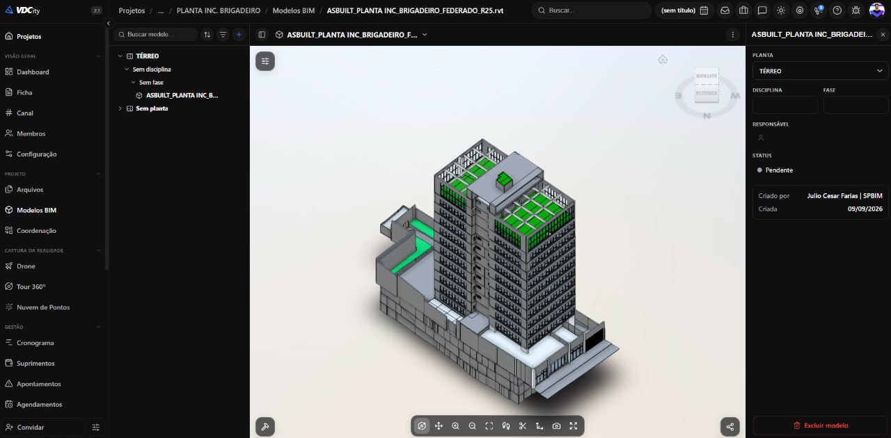
Task: Assign a responsável via person icon
Action: pos(761,138)
